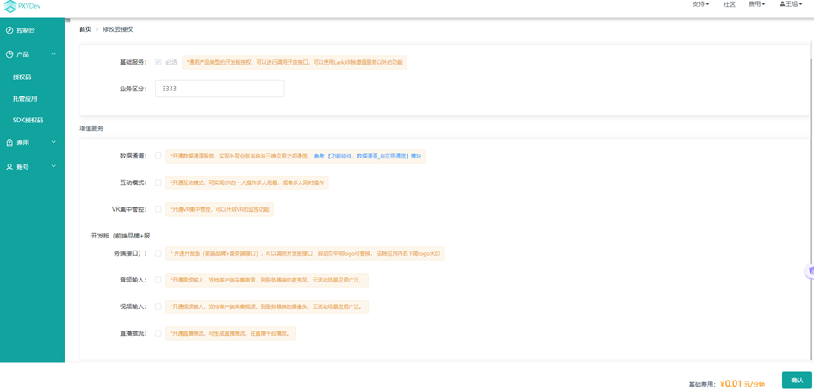Click the 音频输入 orange description note
Image resolution: width=814 pixels, height=390 pixels.
coord(267,280)
